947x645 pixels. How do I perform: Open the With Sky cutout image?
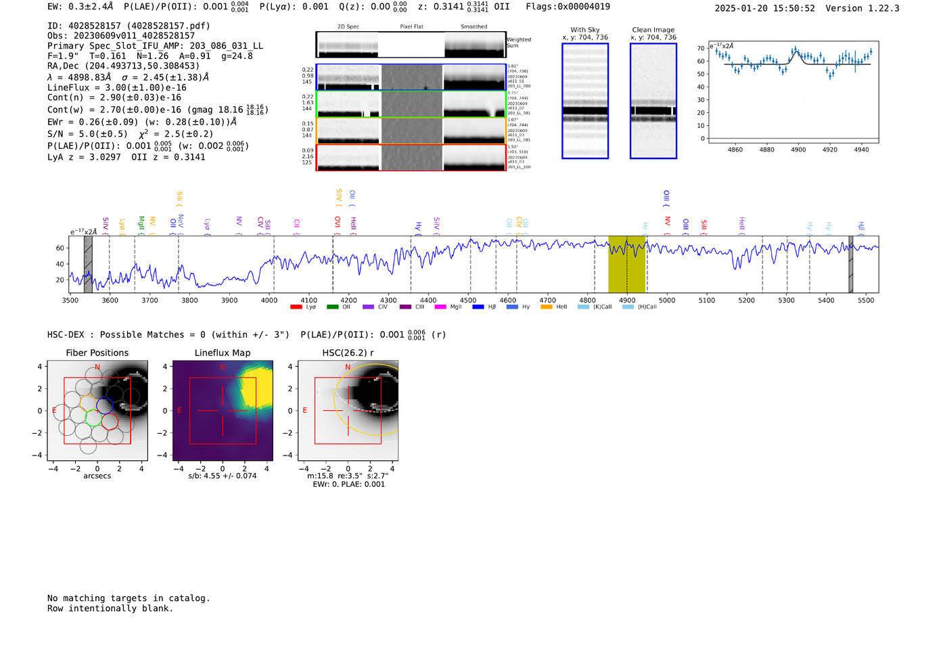(585, 101)
